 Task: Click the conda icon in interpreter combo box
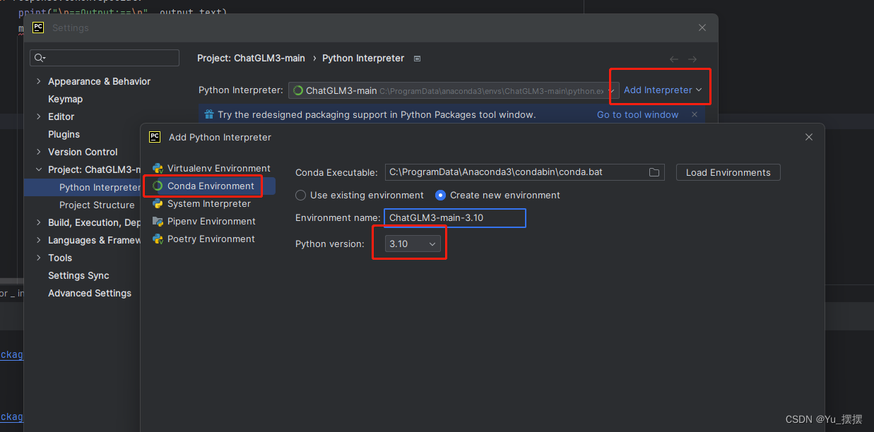[298, 90]
